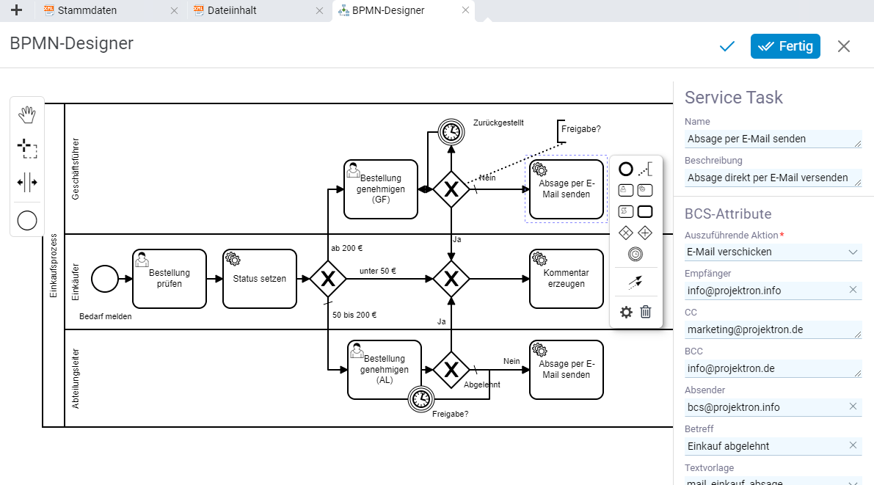Select the Freigabe? boundary timer event
Screen dimensions: 874x485
coord(420,399)
